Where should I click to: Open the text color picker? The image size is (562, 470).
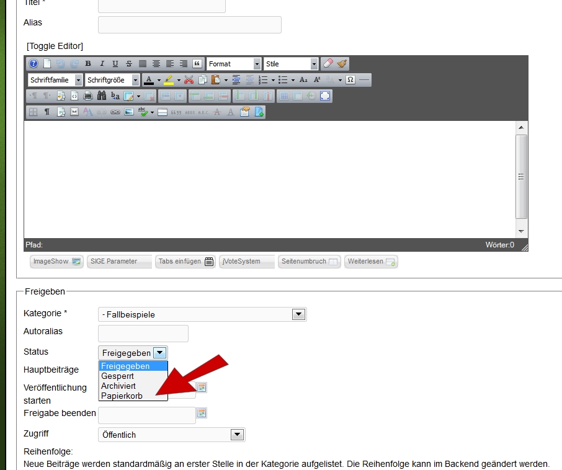pos(148,80)
